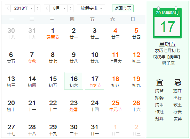Go to next year with right arrow
Screen dimensions: 190x139
click(38, 8)
